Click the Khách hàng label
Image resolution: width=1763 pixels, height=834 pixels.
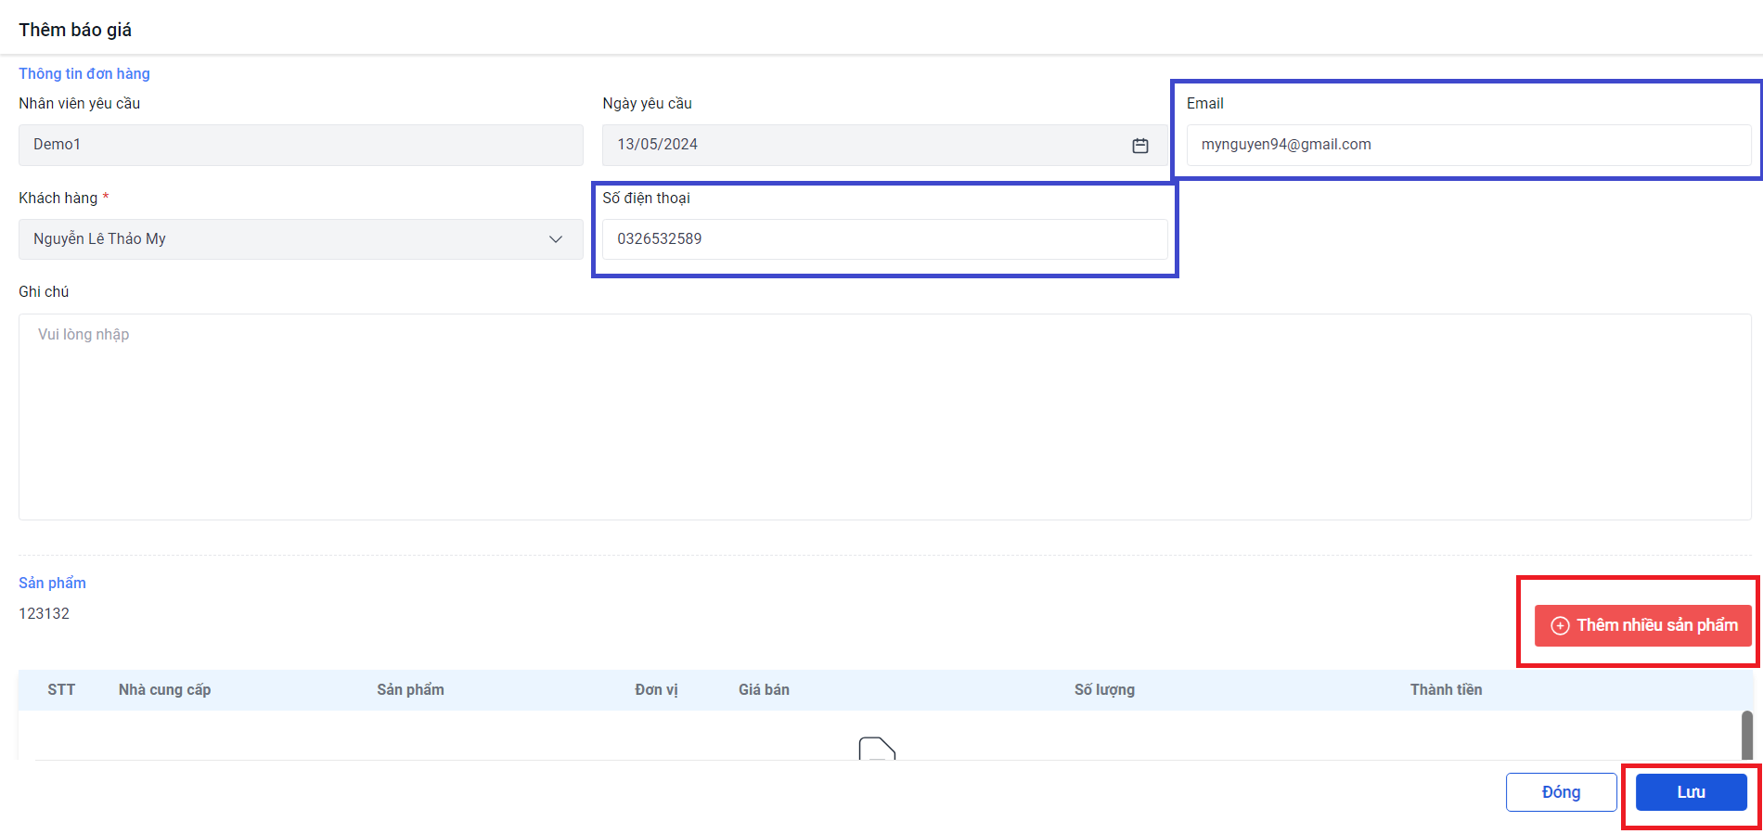[58, 198]
